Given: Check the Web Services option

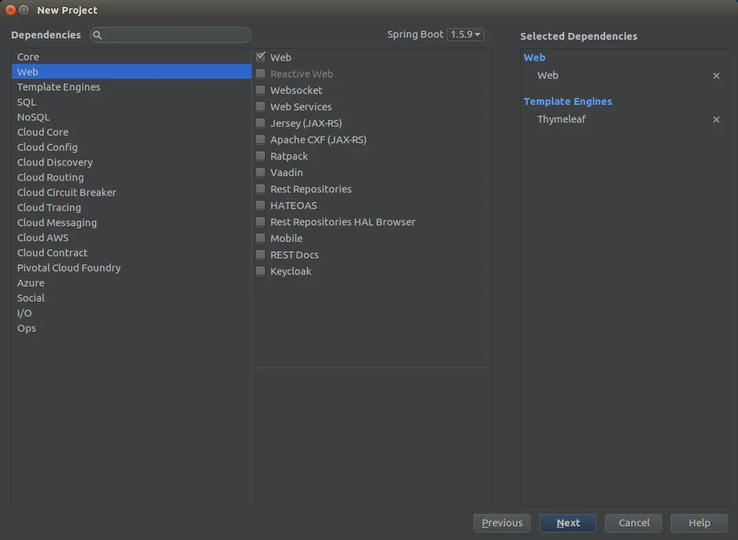Looking at the screenshot, I should point(260,106).
